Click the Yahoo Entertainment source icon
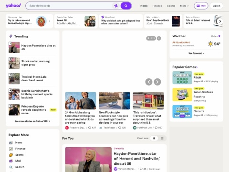229x172 pixels. [x=115, y=169]
